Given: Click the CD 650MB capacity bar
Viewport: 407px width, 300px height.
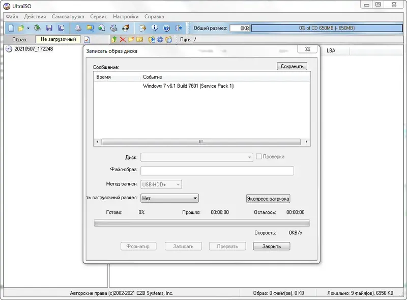Looking at the screenshot, I should click(327, 28).
